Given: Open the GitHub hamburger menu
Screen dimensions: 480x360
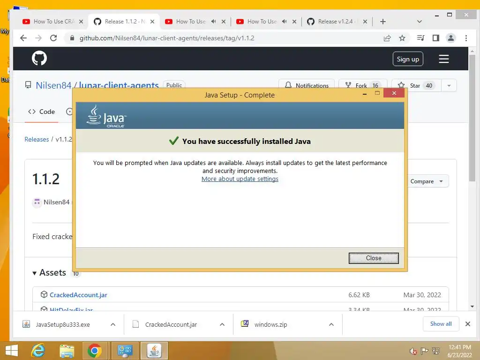Looking at the screenshot, I should coord(443,59).
